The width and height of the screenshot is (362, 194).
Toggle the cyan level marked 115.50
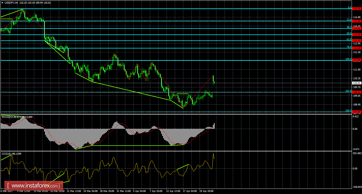(x=181, y=9)
